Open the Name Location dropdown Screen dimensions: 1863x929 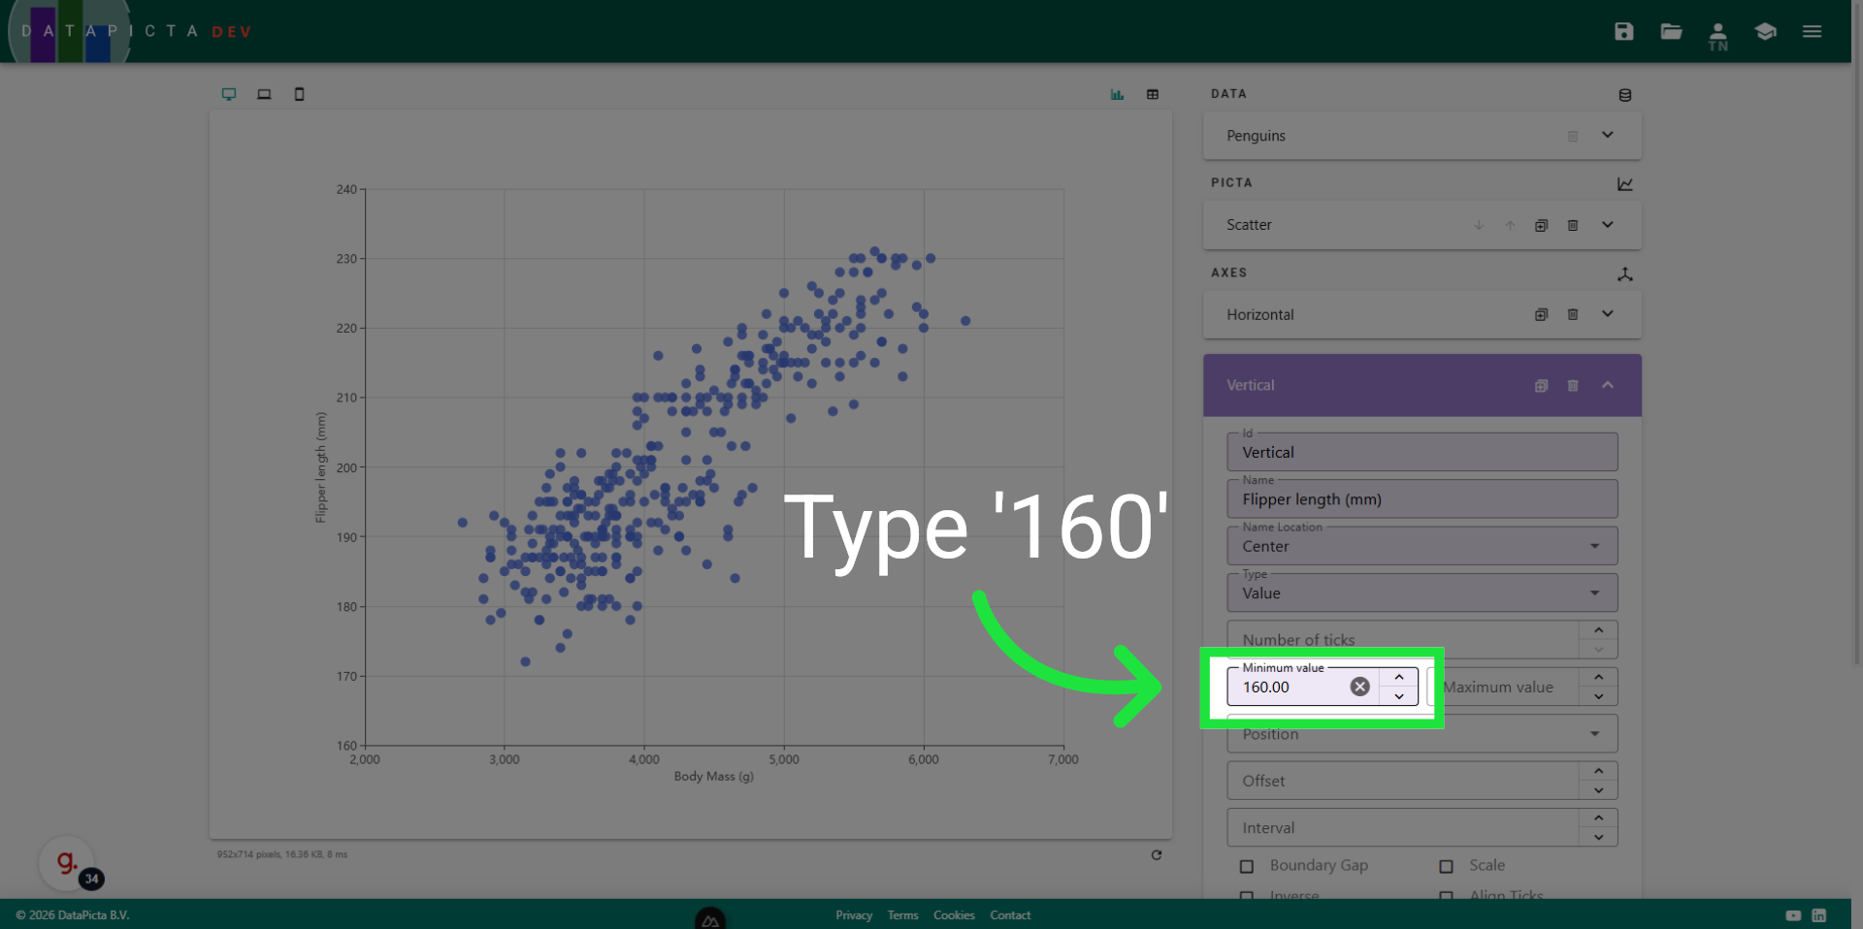pyautogui.click(x=1593, y=546)
